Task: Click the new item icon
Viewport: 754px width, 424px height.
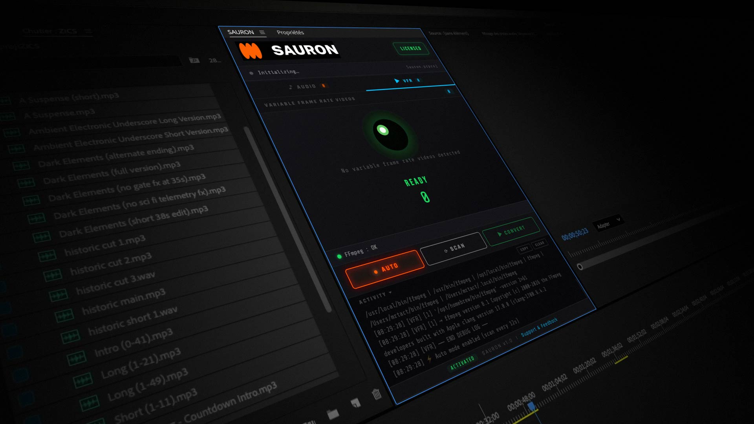Action: (x=355, y=403)
